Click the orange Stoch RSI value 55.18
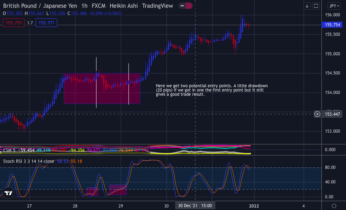 click(76, 161)
